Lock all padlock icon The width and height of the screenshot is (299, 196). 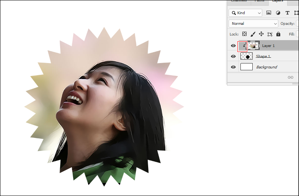[278, 34]
